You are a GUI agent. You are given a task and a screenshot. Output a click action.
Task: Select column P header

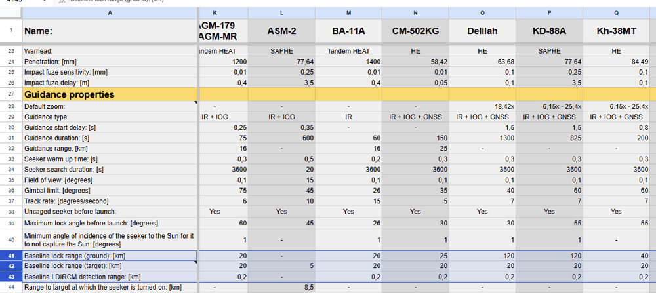[549, 12]
